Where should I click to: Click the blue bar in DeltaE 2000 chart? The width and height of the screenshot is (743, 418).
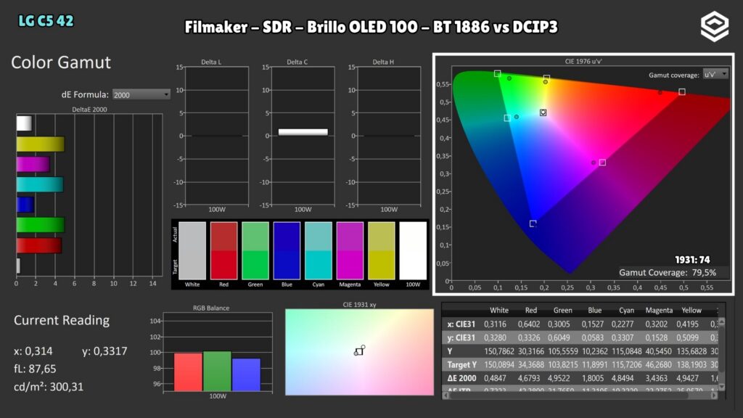(x=25, y=205)
